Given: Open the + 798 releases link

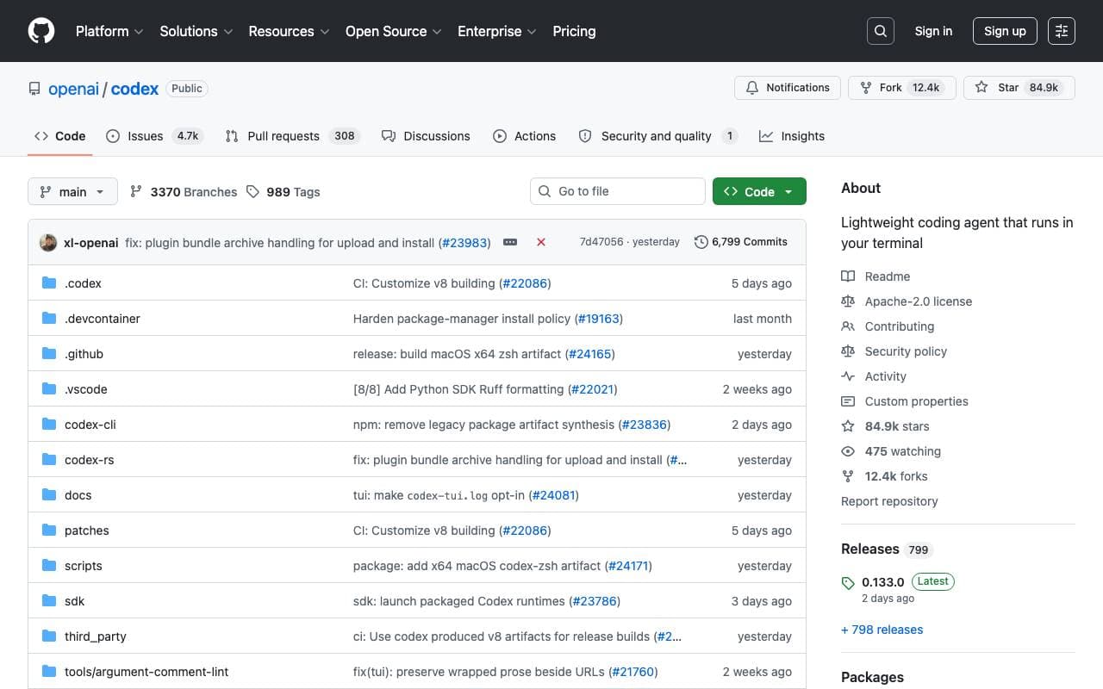Looking at the screenshot, I should tap(882, 630).
